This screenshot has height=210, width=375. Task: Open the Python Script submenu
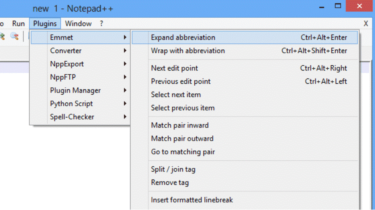tap(81, 103)
